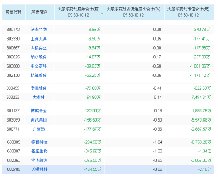Screen dimensions: 218x179
Task: Open 海汽集团 stock link
Action: [x=39, y=120]
